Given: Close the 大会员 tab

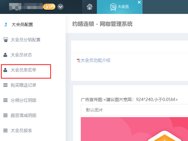Looking at the screenshot, I should (139, 2).
